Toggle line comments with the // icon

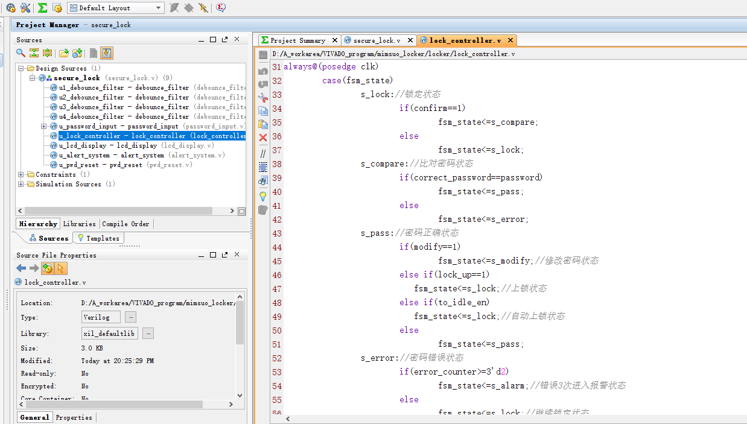[263, 153]
